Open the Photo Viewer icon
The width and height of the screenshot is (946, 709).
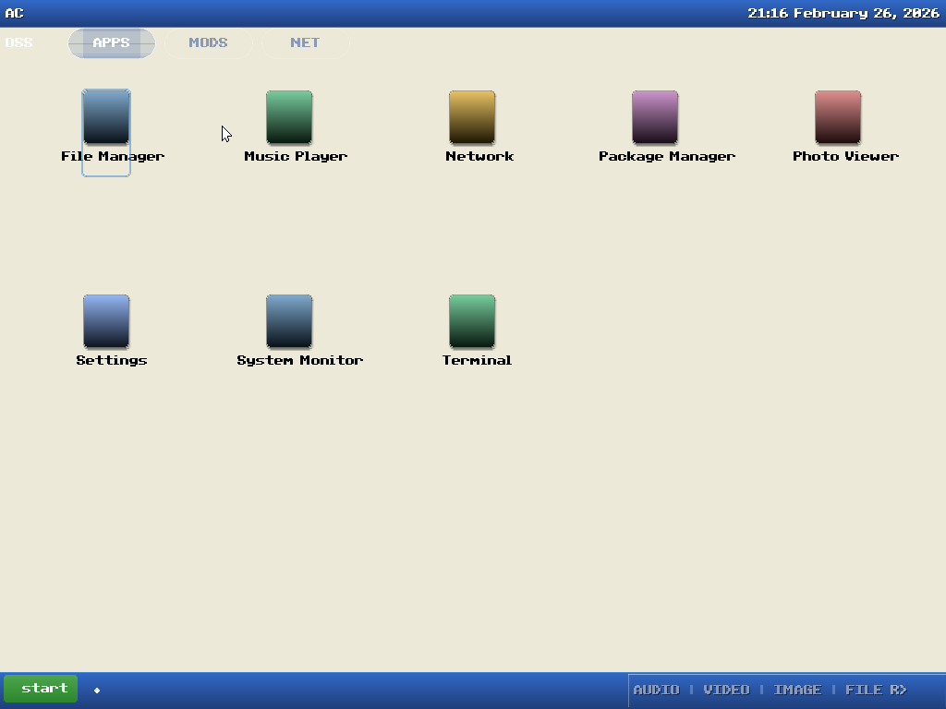[x=838, y=118]
